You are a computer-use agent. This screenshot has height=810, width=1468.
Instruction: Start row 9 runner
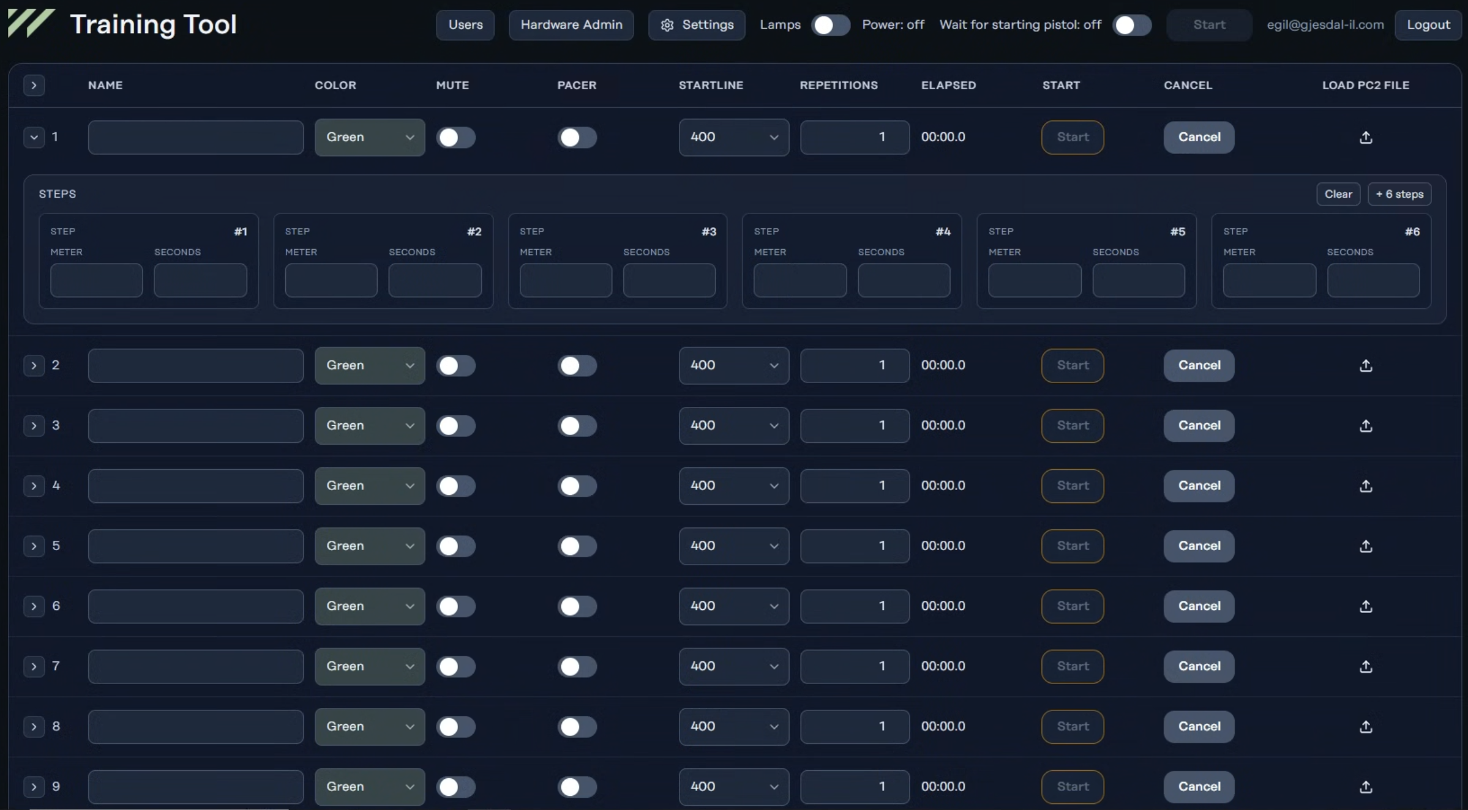(x=1073, y=787)
